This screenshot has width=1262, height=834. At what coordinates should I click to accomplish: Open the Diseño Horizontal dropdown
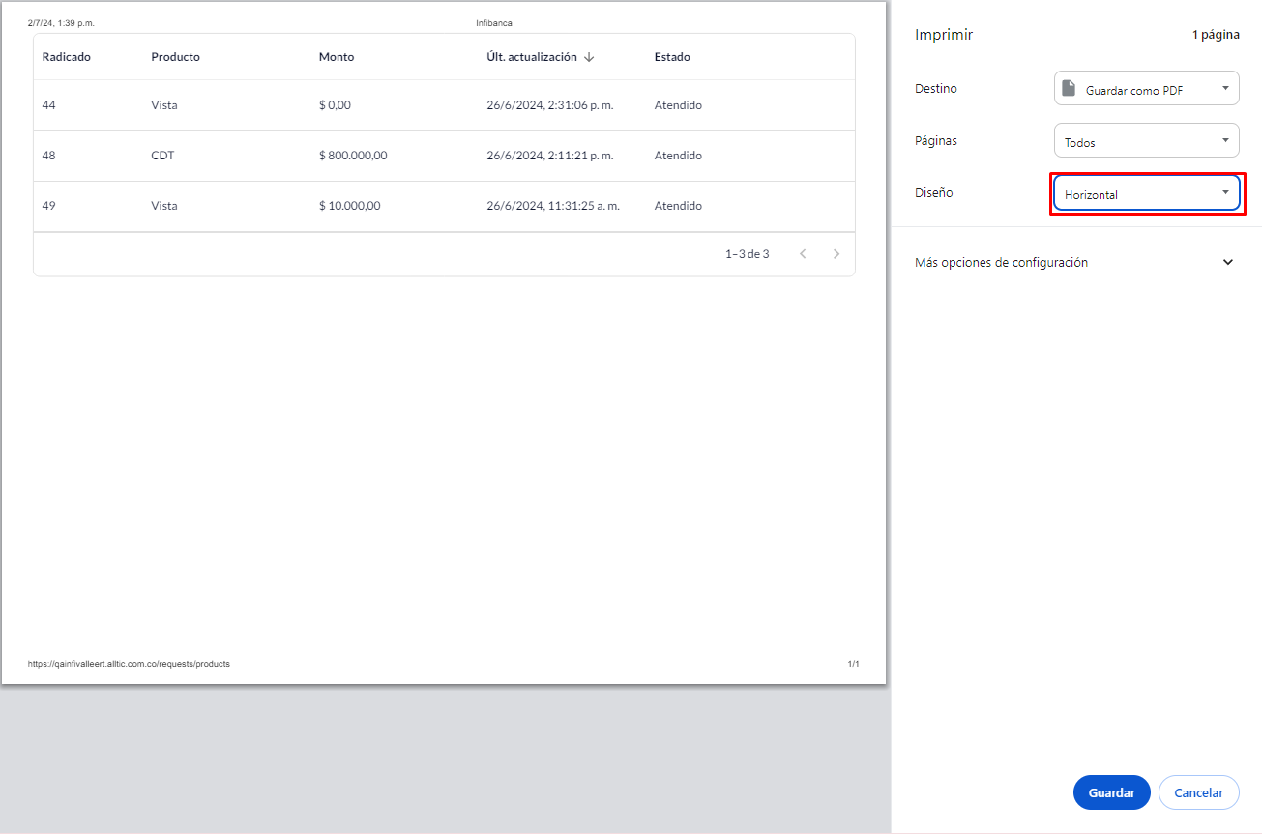1146,193
